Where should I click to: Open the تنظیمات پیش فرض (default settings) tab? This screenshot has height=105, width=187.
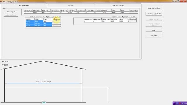[x=118, y=5]
